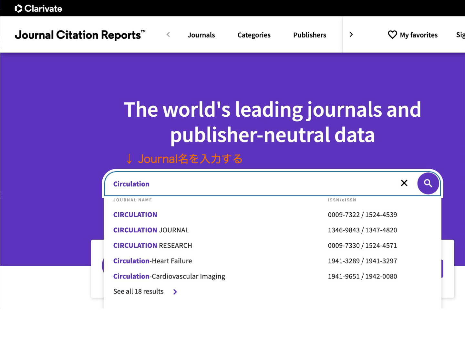Click ISSN 1941-9651 / 1942-0080
Image resolution: width=465 pixels, height=349 pixels.
(363, 276)
